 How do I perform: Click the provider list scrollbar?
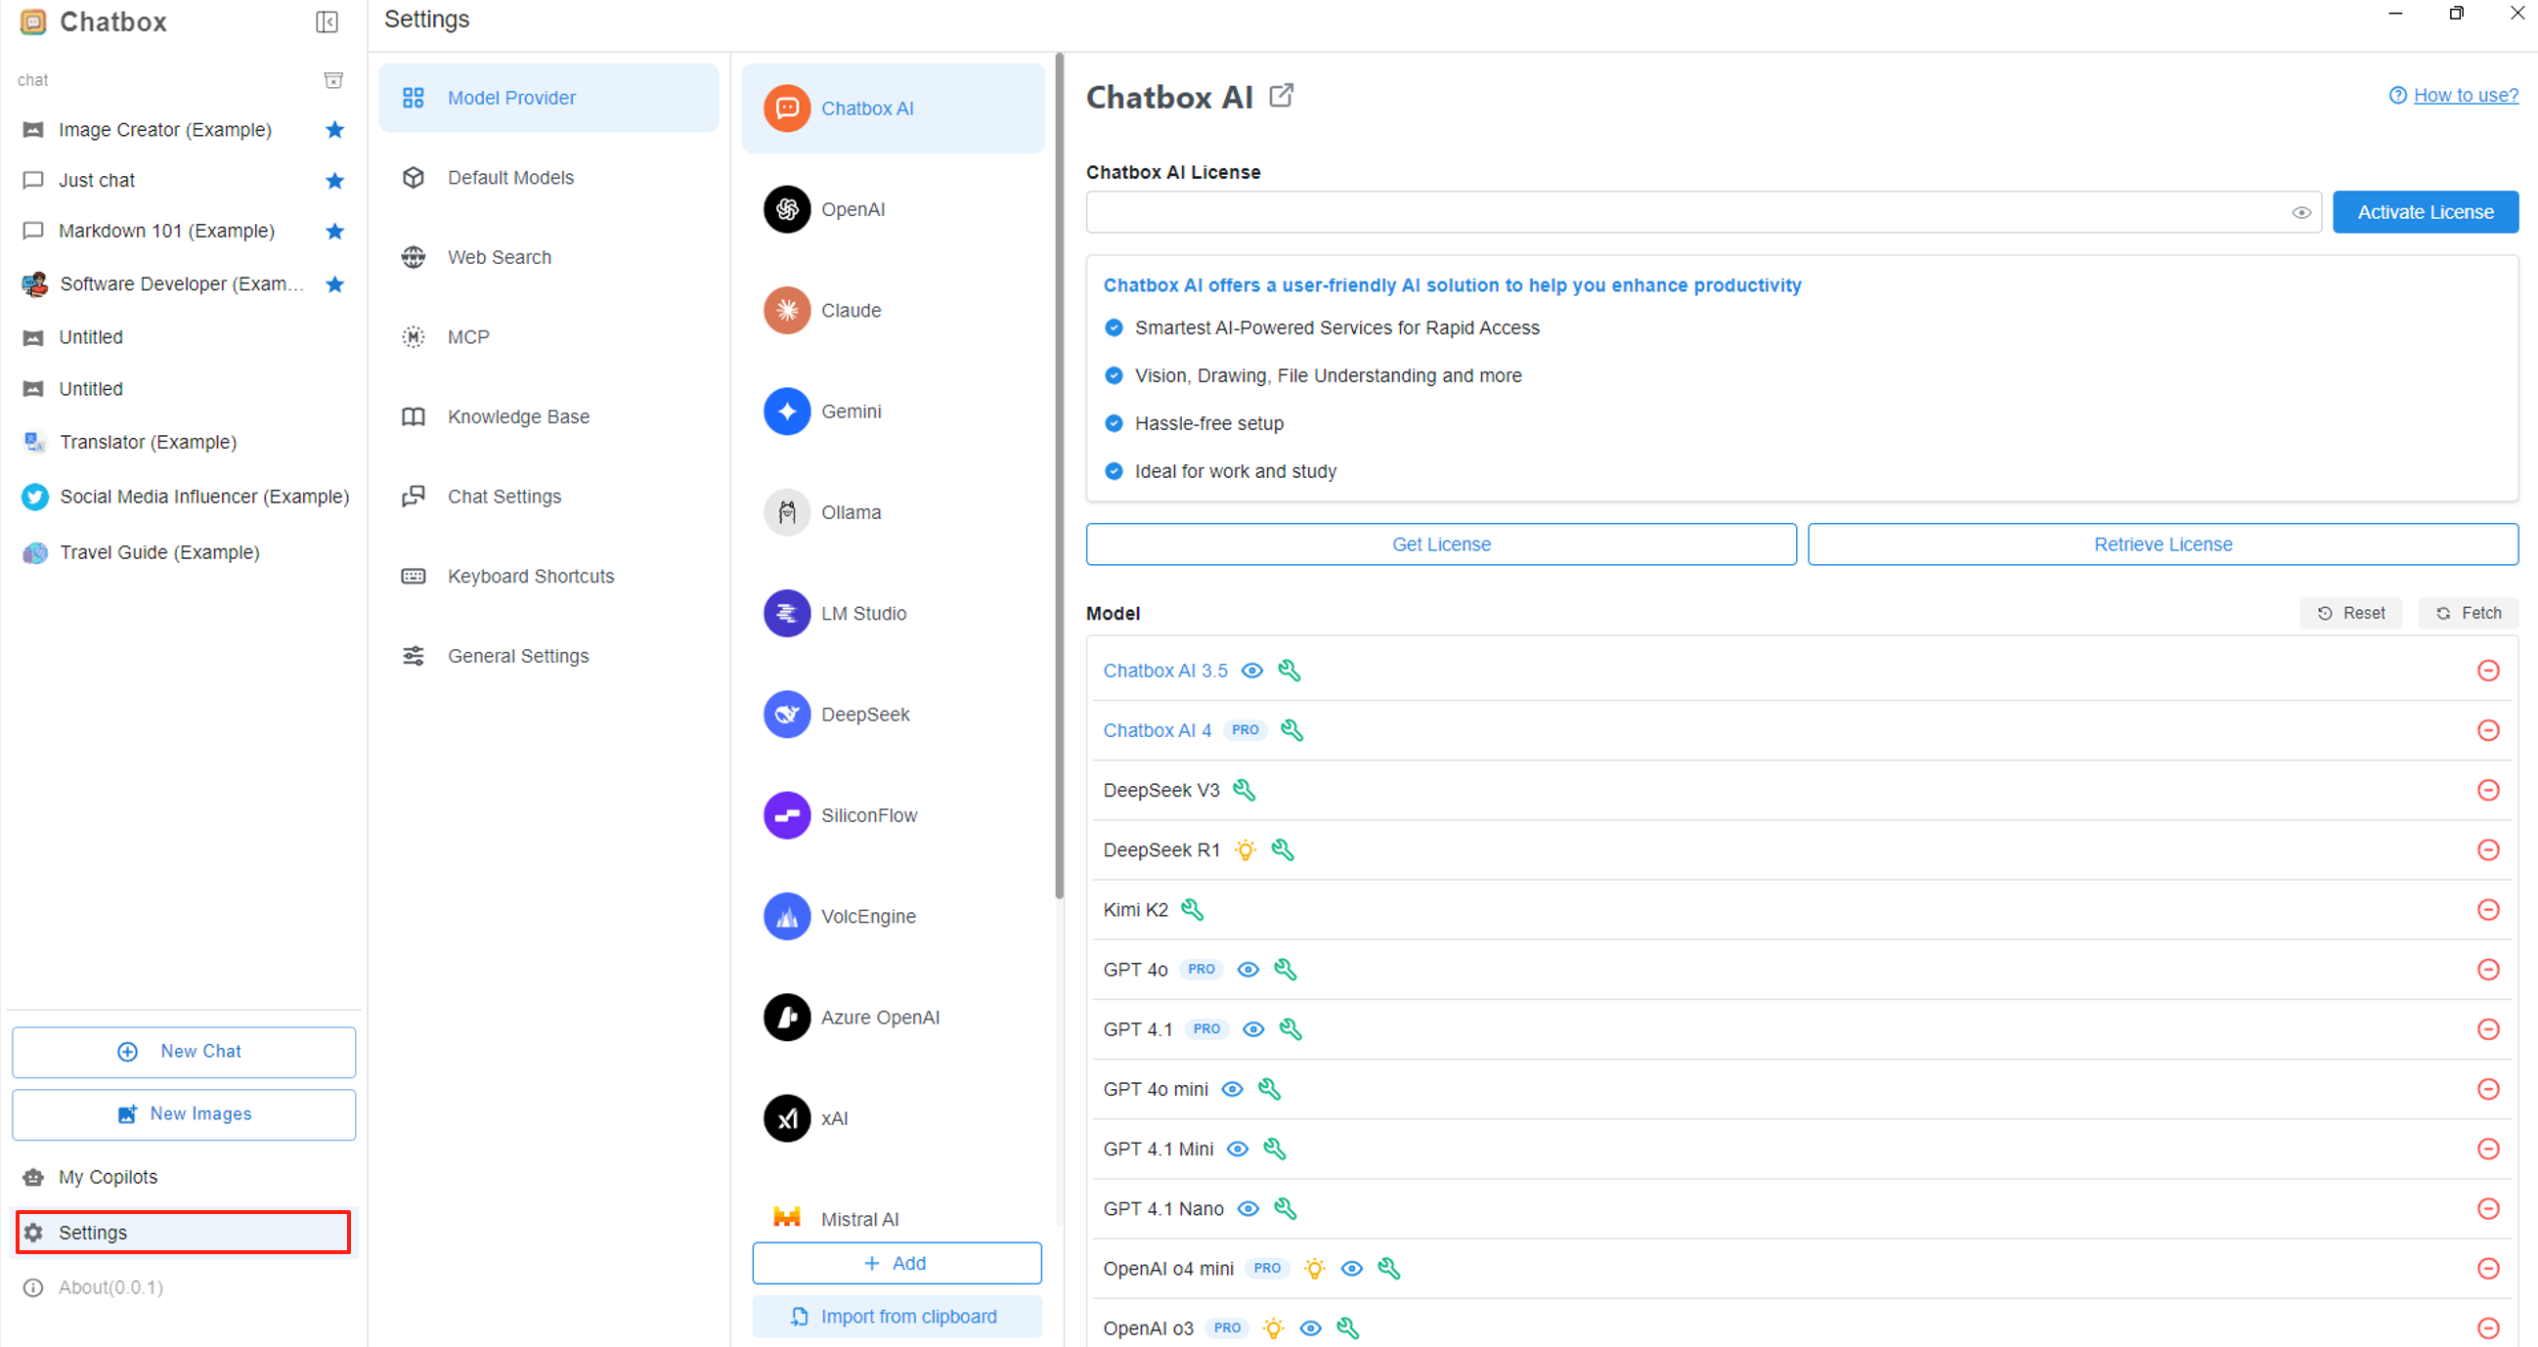point(1059,476)
